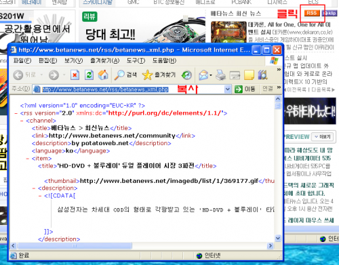Click the 리뷰 green badge on background page
The width and height of the screenshot is (339, 265).
pos(89,16)
